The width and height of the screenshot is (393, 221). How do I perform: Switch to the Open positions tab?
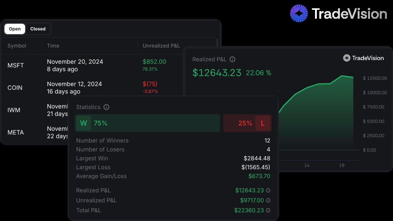coord(15,29)
